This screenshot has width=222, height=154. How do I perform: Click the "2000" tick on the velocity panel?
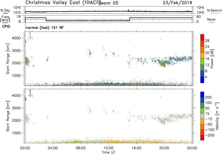coord(16,120)
